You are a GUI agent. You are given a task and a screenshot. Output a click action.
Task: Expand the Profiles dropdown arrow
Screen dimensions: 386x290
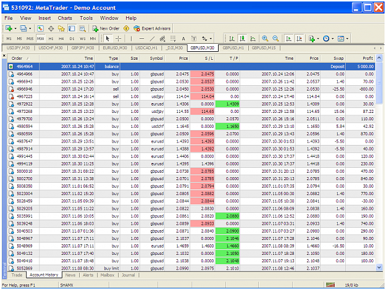[30, 28]
